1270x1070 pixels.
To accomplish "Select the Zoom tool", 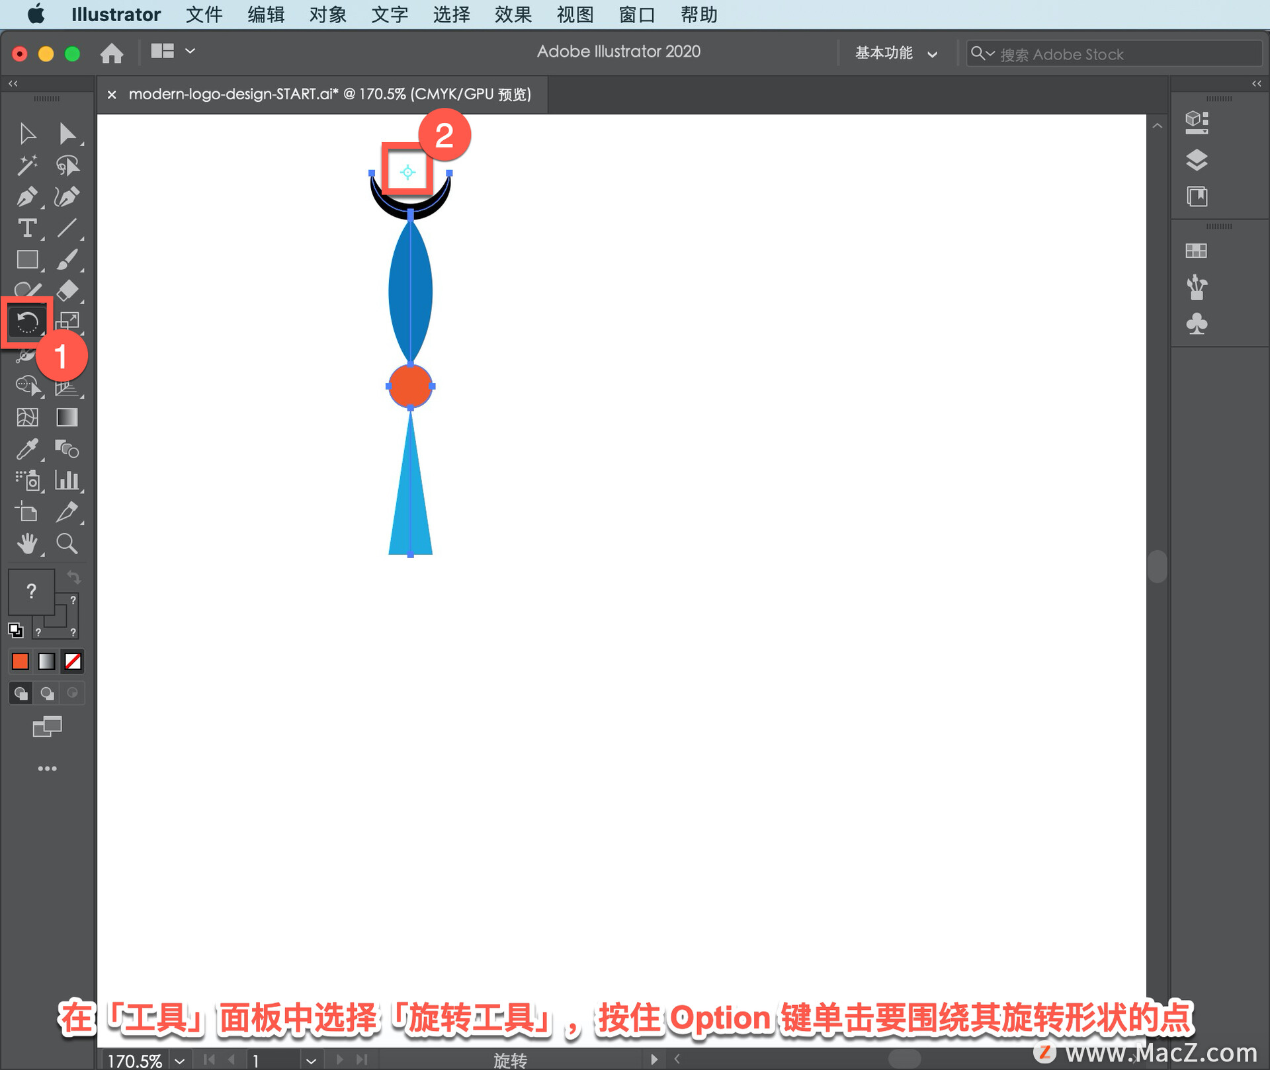I will [67, 544].
